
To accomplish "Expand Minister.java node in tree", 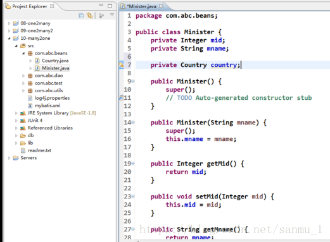I will (x=30, y=68).
